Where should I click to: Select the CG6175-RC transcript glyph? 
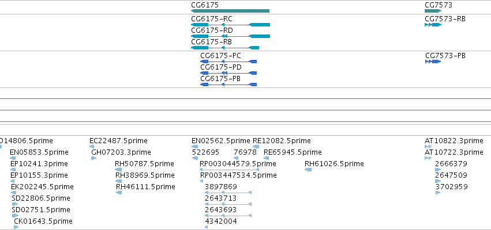230,25
